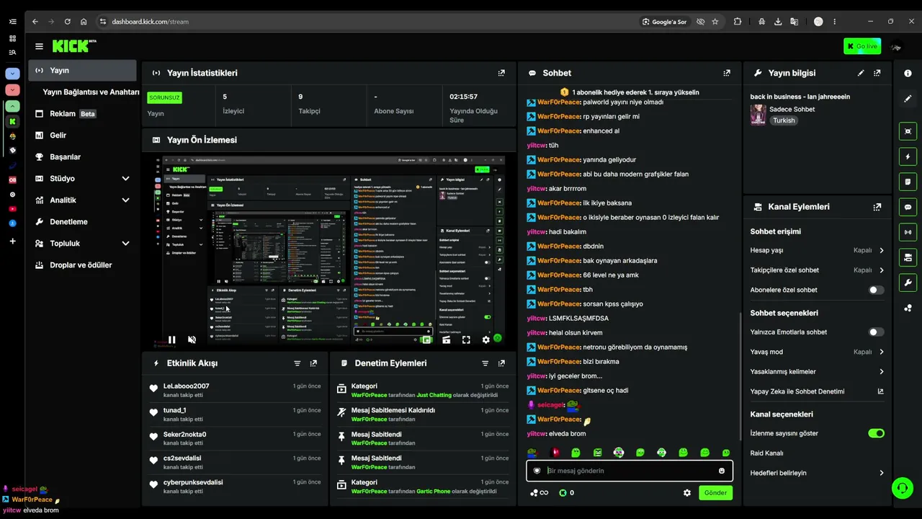Open the Etkinlik Akışı filter icon
This screenshot has height=519, width=922.
pyautogui.click(x=297, y=363)
